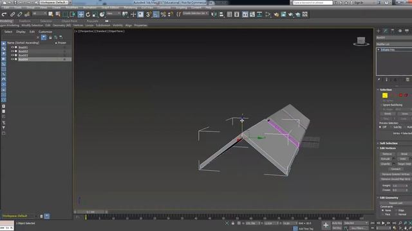Click the ViewCube in the viewport corner
Viewport: 412px width, 231px height.
click(361, 41)
